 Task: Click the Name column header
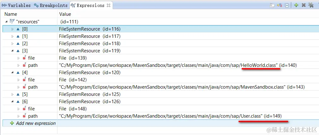11,14
